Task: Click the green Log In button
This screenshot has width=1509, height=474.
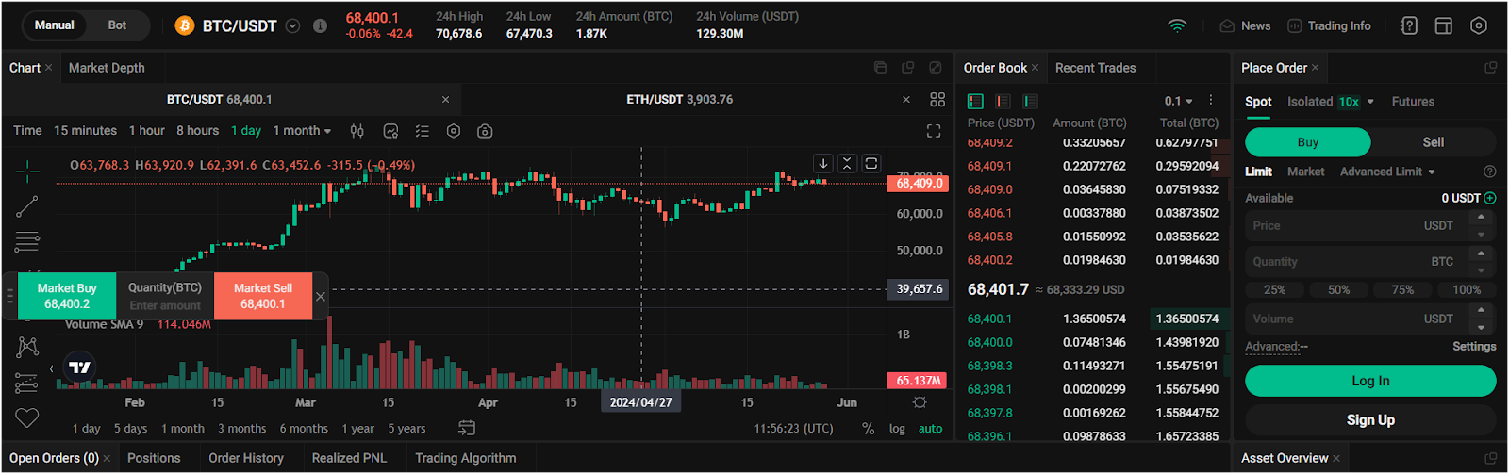Action: click(x=1370, y=381)
